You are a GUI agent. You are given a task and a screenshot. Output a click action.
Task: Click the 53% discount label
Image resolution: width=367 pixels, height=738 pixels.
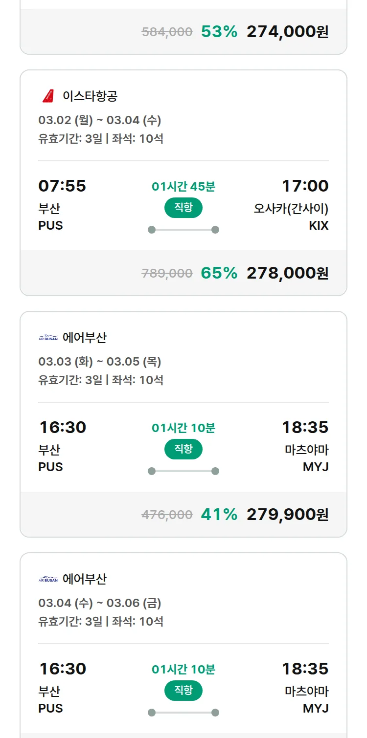point(219,32)
